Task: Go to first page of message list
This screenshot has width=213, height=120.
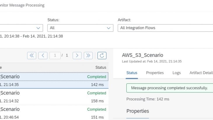Action: (32, 55)
